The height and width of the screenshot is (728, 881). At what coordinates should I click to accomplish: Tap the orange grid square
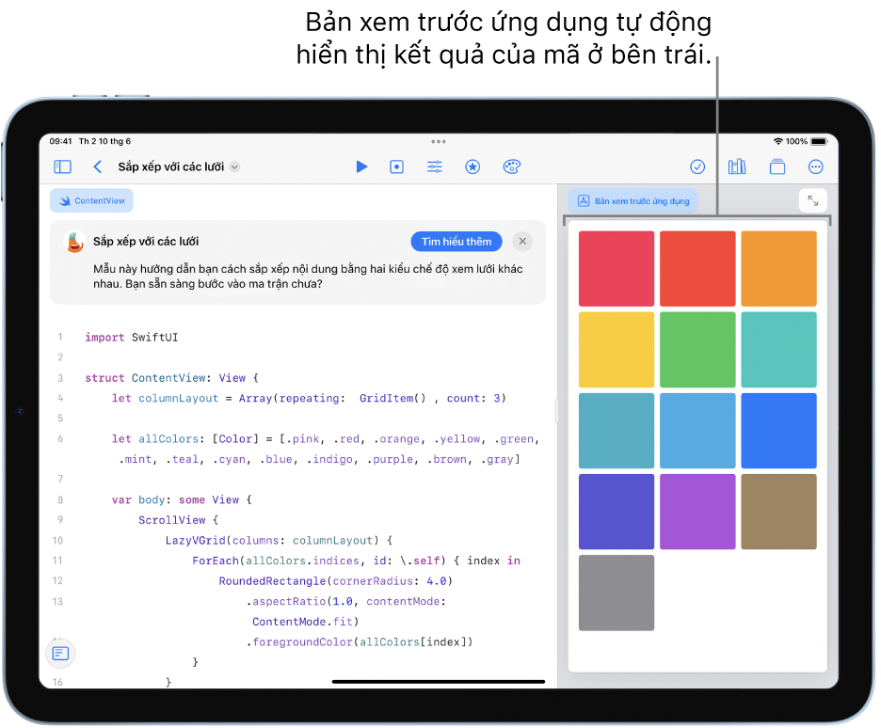778,268
